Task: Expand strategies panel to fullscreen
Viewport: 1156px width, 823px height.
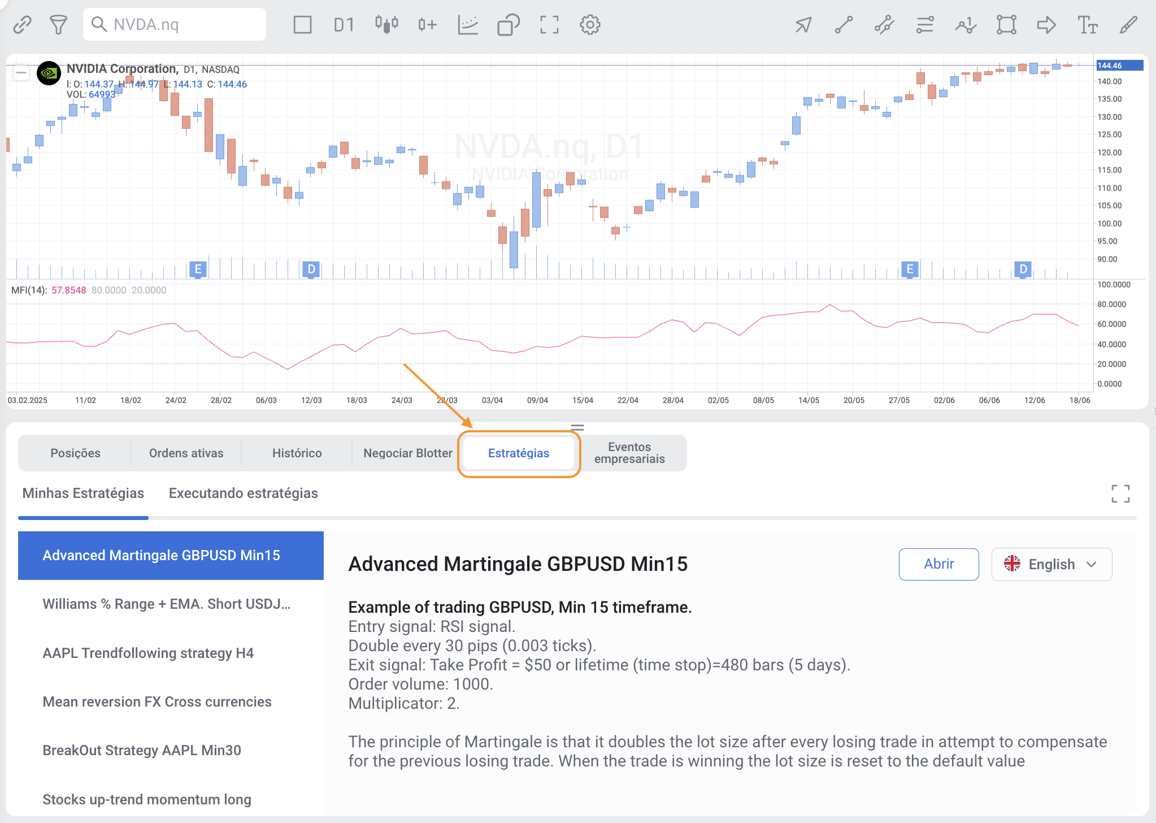Action: [1120, 493]
